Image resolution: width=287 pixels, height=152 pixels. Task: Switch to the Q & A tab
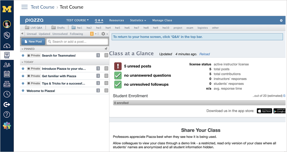[x=99, y=20]
